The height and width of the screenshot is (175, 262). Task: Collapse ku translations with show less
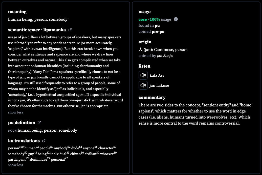click(x=15, y=165)
